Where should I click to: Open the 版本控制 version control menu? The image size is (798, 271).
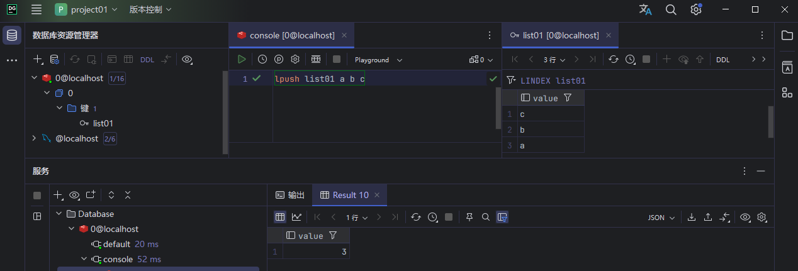pos(150,9)
